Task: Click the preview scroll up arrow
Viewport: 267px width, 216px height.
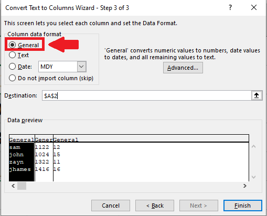Action: (x=253, y=147)
